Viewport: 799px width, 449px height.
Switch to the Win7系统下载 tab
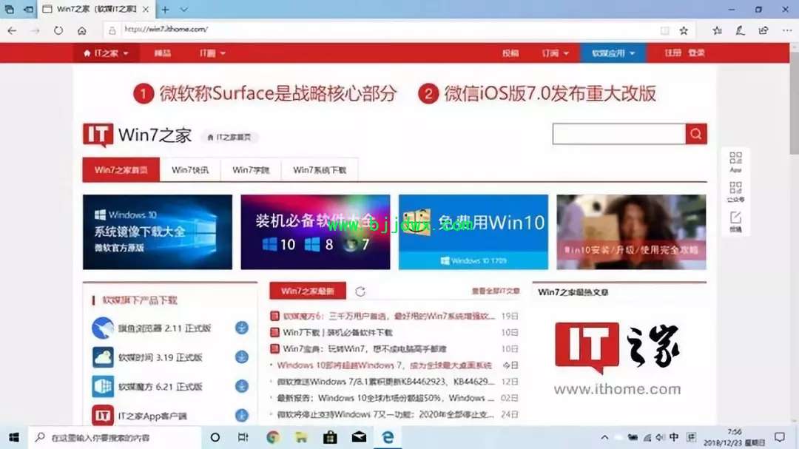[320, 169]
